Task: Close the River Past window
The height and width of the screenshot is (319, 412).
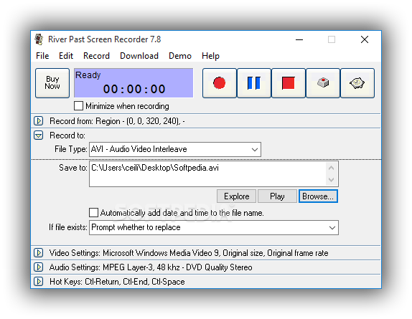Action: (x=365, y=39)
